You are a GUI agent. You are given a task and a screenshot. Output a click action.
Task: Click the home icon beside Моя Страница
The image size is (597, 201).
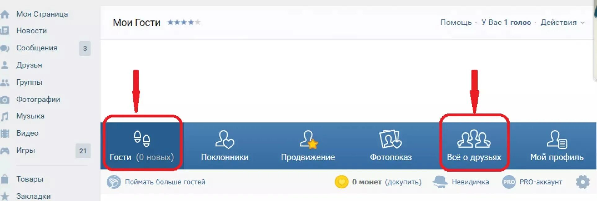(4, 14)
